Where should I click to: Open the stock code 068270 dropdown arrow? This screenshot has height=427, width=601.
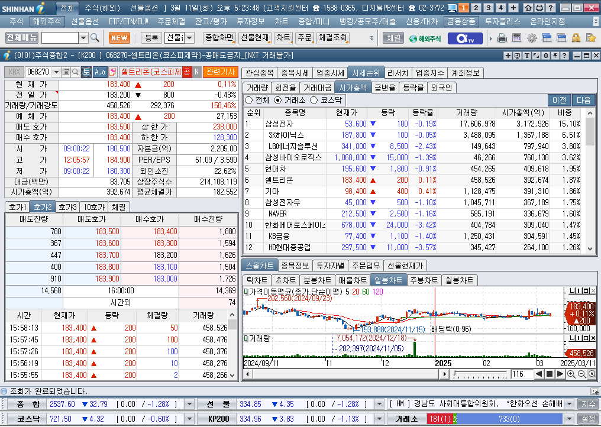tap(56, 72)
